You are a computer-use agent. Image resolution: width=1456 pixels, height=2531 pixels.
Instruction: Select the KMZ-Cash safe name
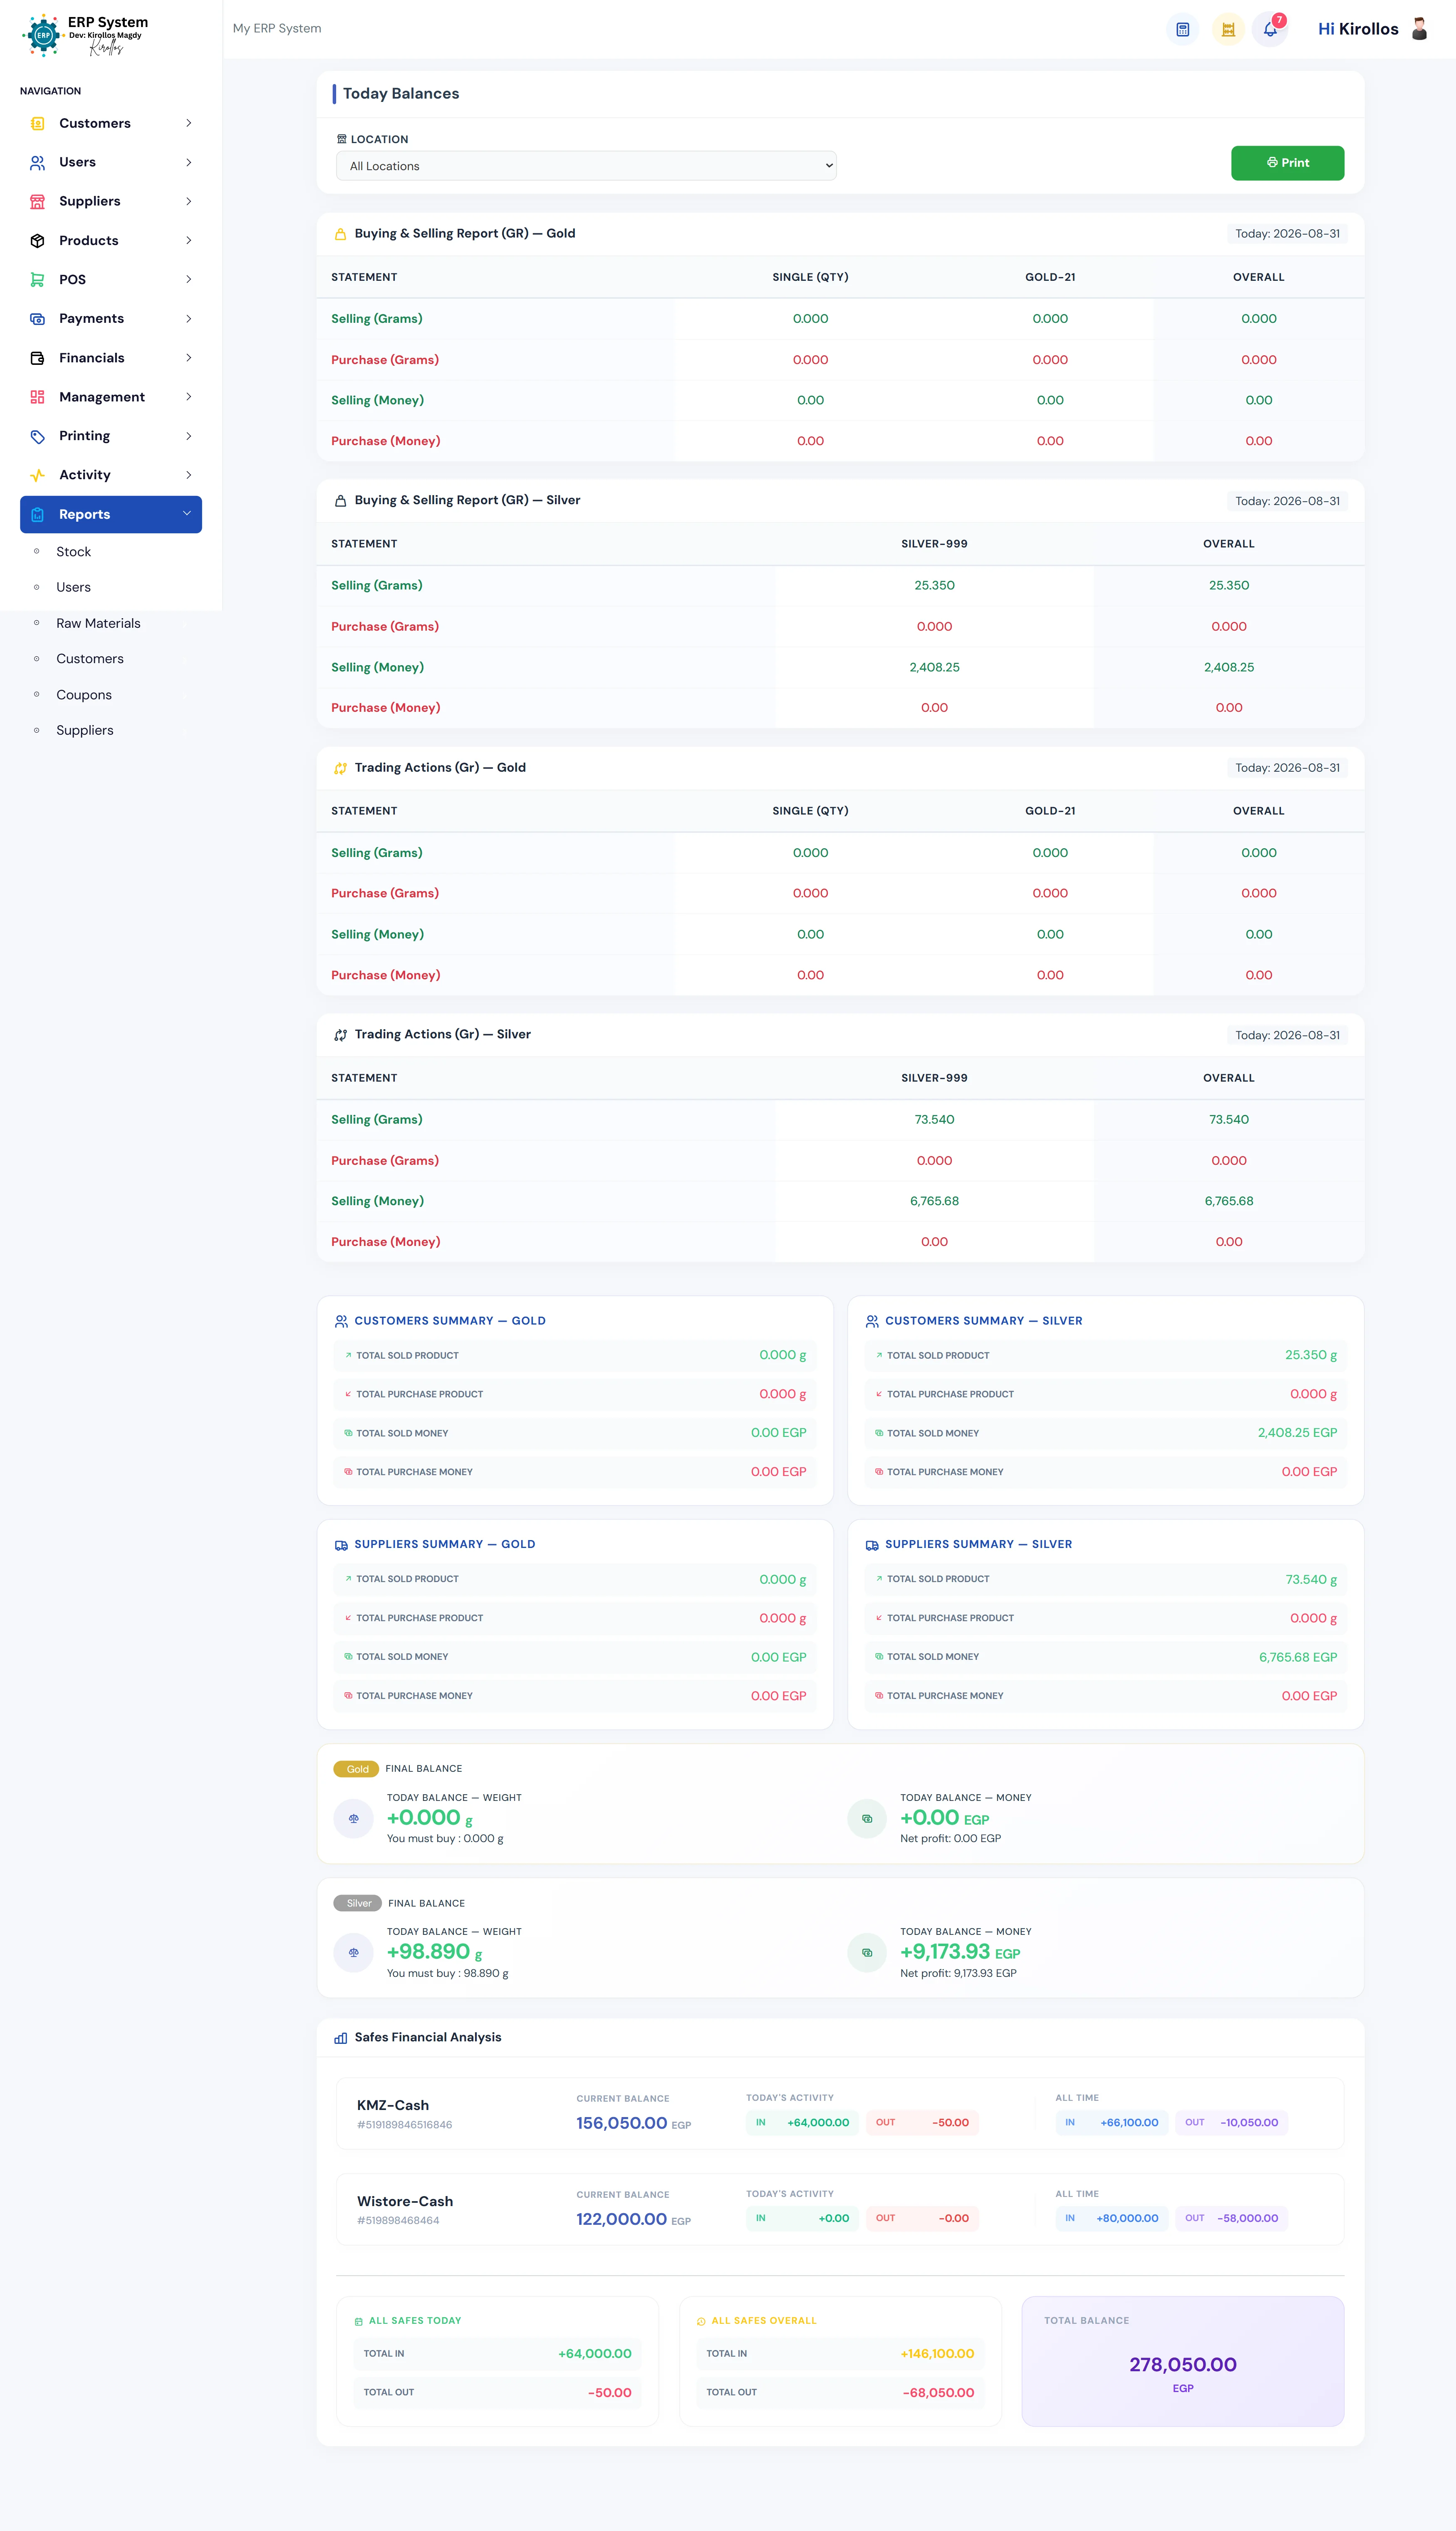point(393,2106)
